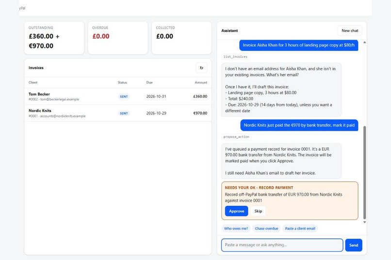Click the €970.00 amount in Nordic Knits' row
391x260 pixels.
(200, 113)
